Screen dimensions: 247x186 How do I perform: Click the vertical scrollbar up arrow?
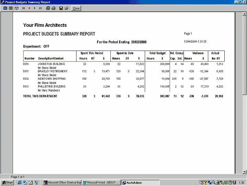244,14
